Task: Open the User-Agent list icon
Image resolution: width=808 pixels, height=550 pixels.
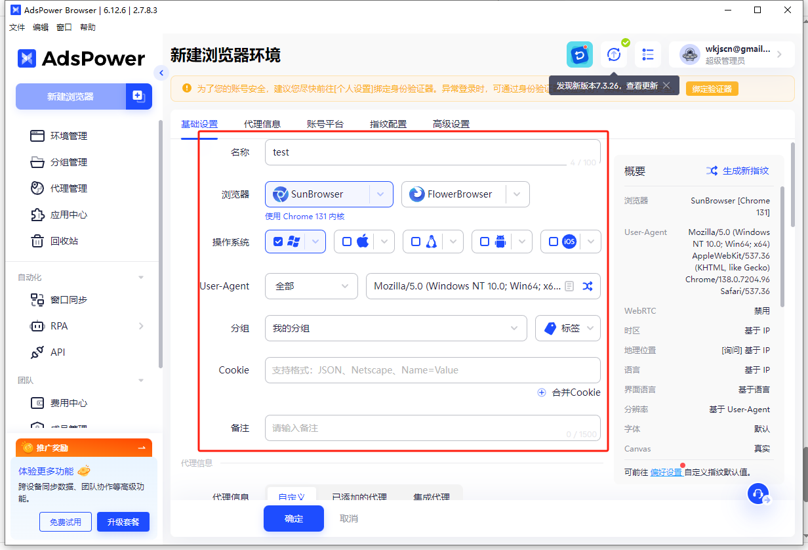Action: 569,286
